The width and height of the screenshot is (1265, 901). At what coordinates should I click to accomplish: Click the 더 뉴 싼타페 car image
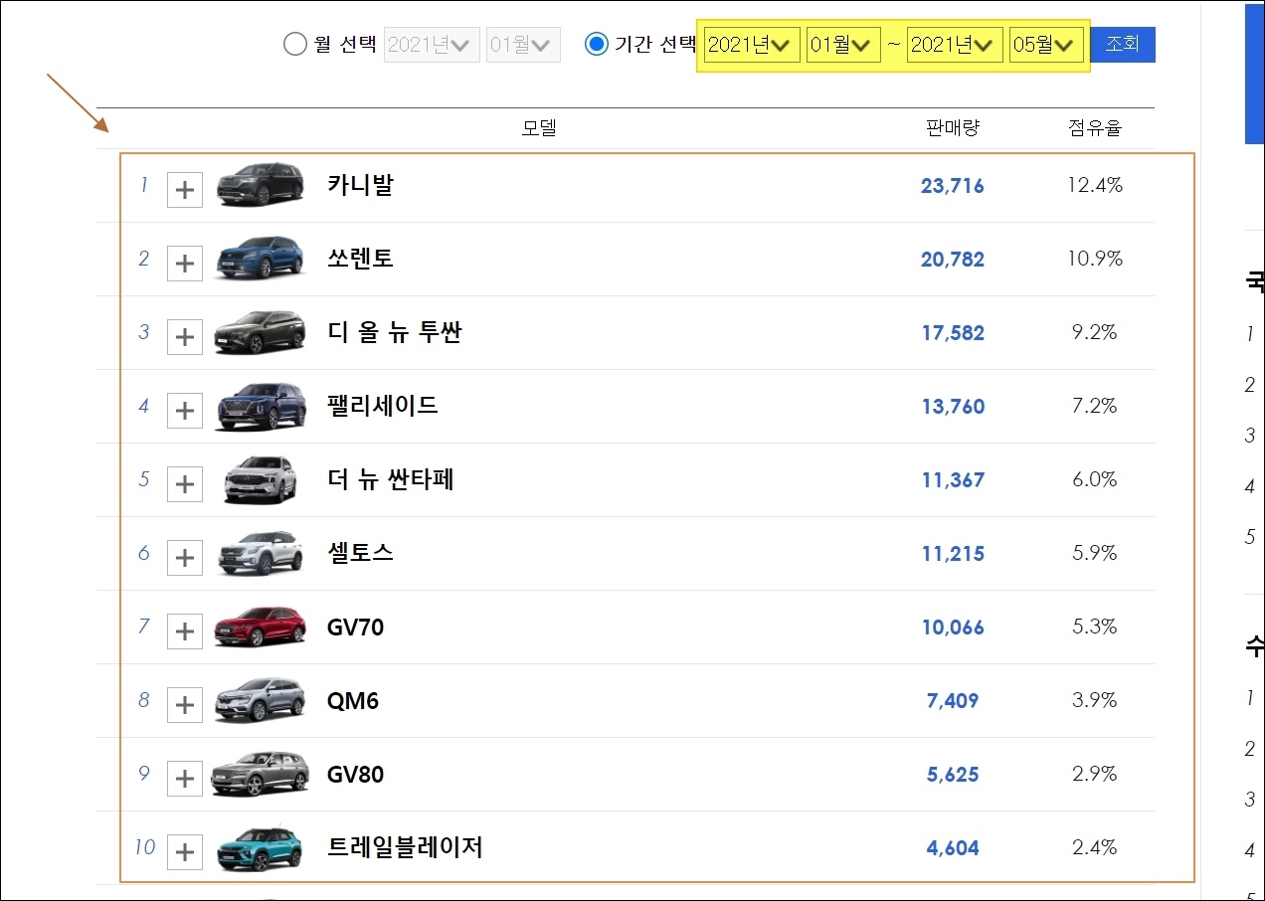pos(260,479)
